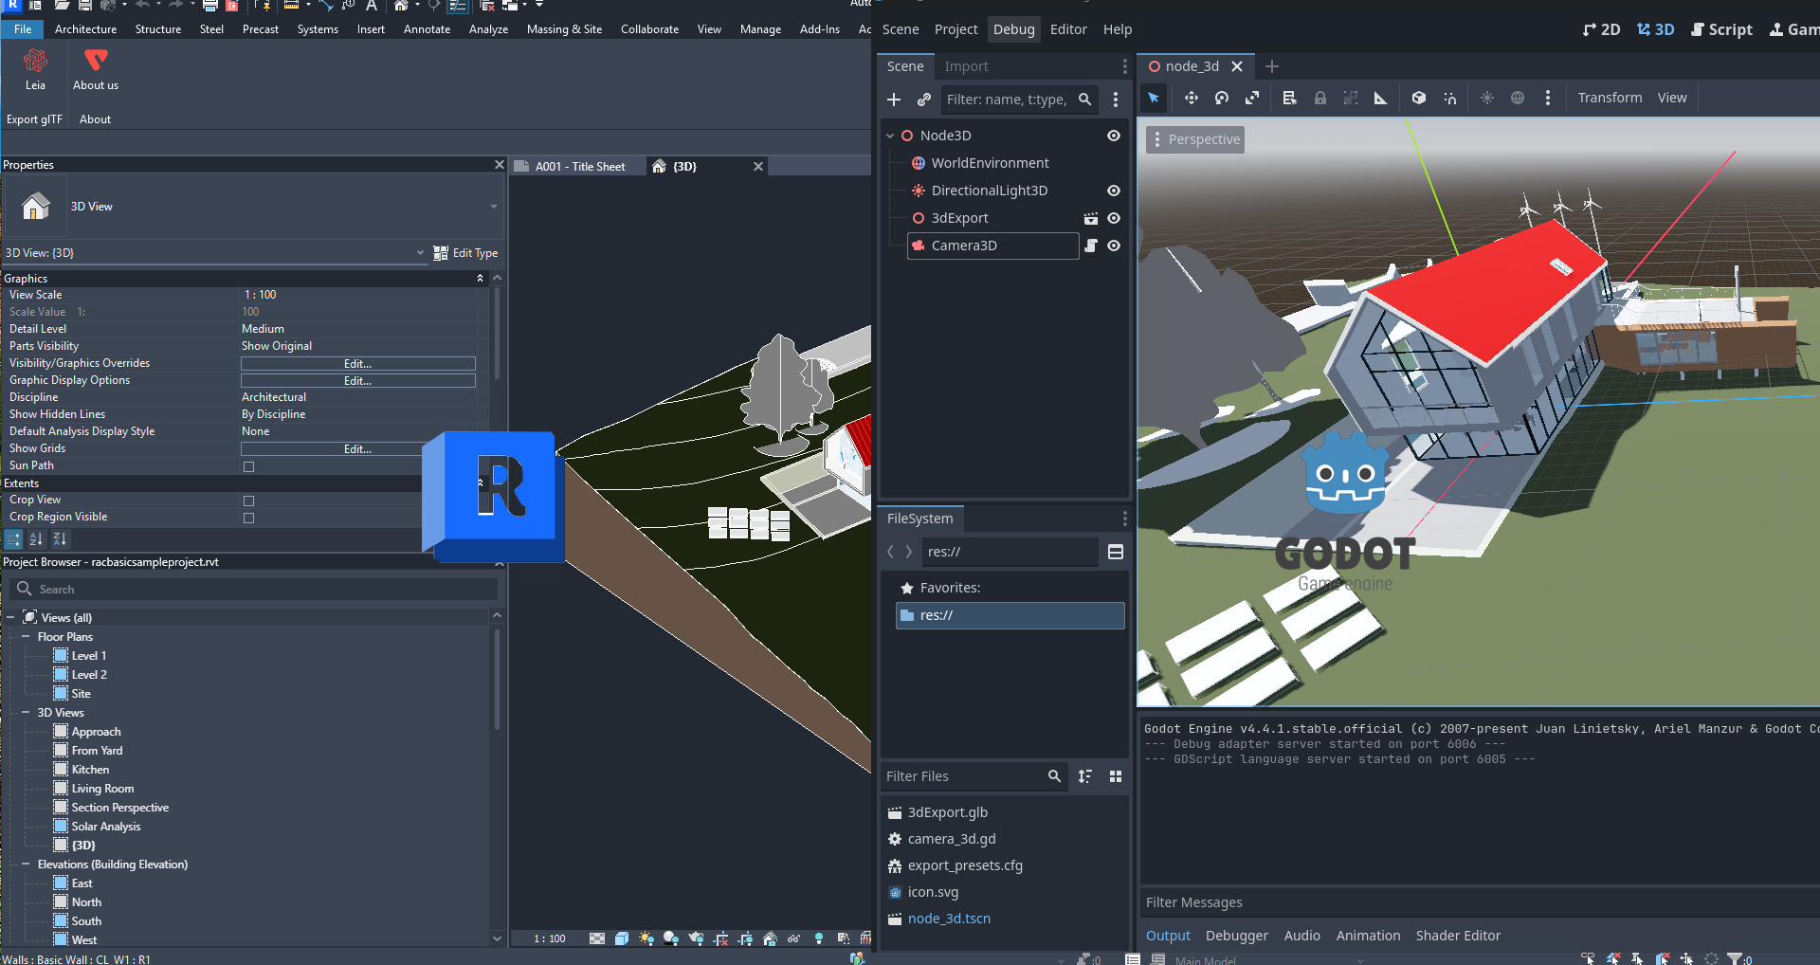Click Edit for Visibility/Graphics Overrides
This screenshot has height=965, width=1820.
[x=357, y=364]
